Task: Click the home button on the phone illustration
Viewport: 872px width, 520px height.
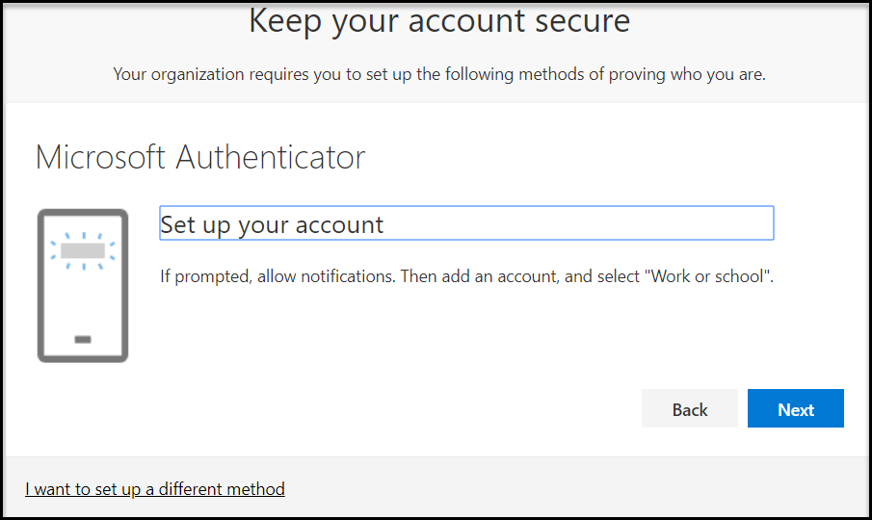Action: [x=83, y=339]
